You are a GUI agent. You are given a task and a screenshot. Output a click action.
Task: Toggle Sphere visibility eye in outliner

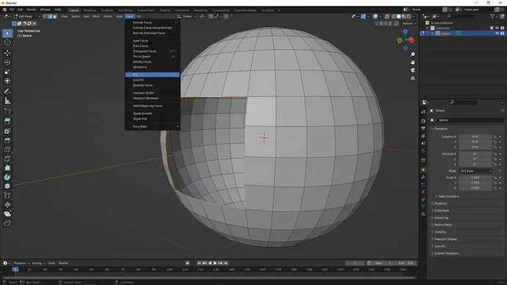coord(497,33)
